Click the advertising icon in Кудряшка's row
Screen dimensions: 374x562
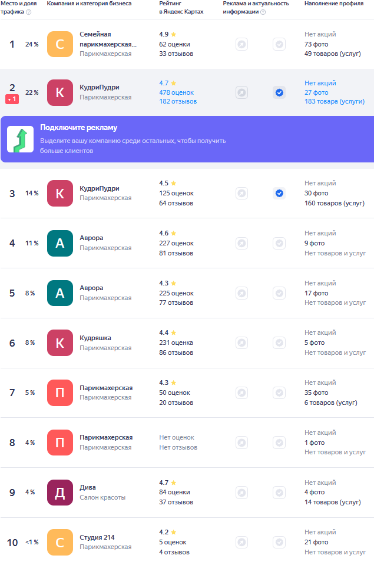(x=241, y=342)
